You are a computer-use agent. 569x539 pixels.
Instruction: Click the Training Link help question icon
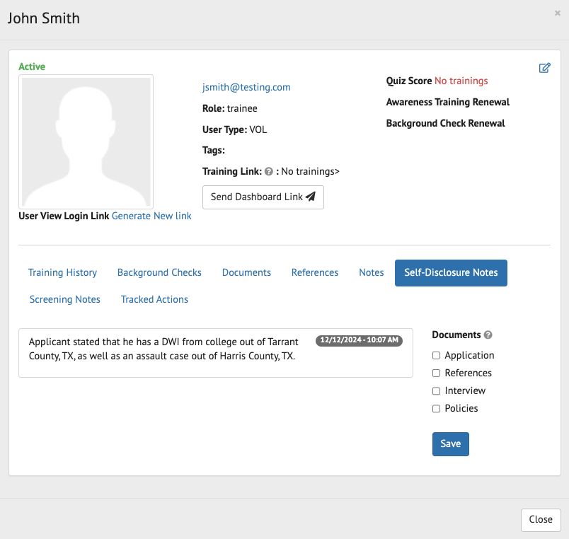point(269,171)
